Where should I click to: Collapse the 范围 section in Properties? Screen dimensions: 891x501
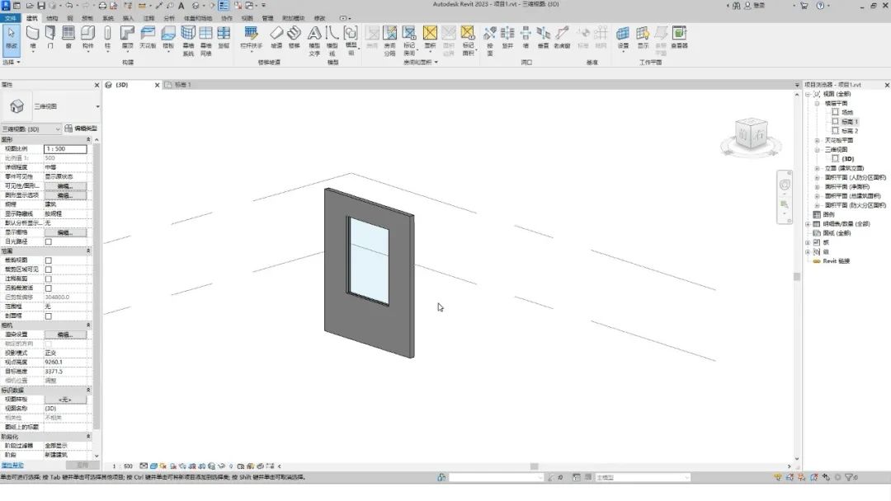tap(88, 250)
